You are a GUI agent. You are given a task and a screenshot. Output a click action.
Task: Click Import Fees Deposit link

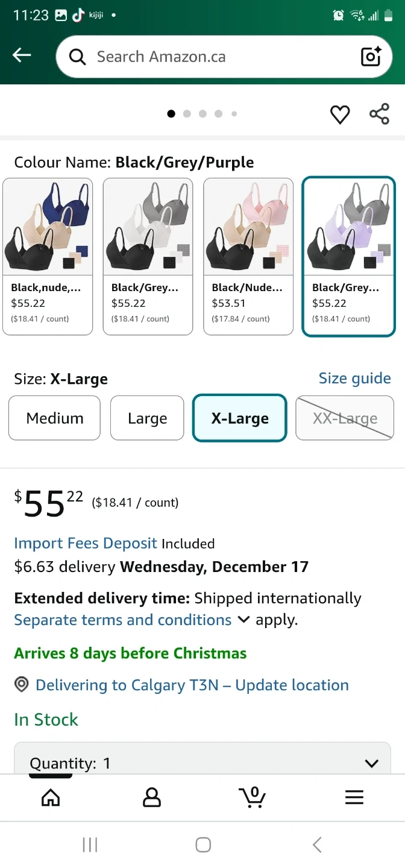[x=86, y=543]
